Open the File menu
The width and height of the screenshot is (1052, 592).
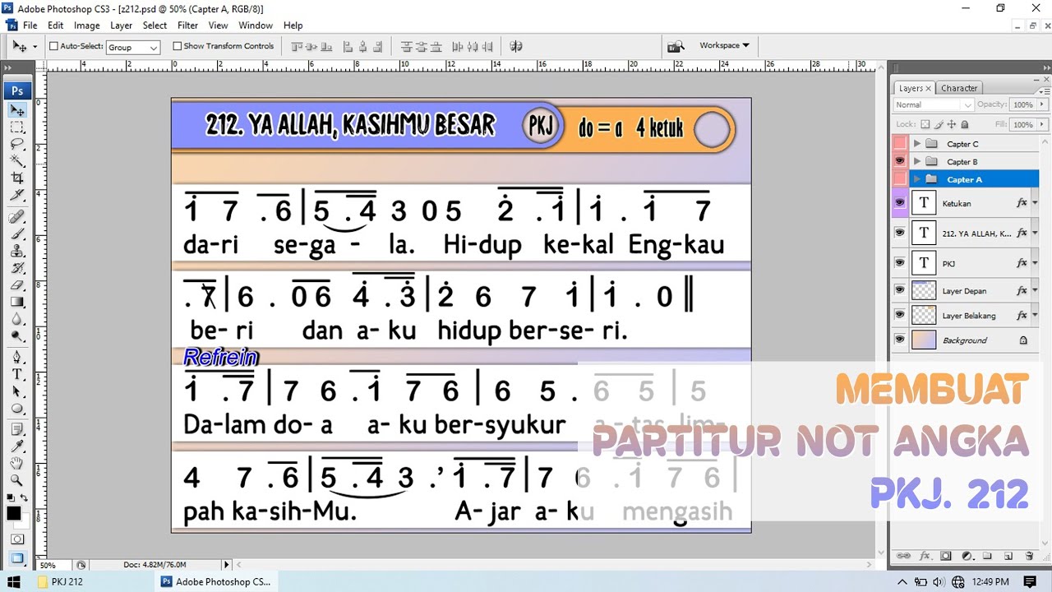coord(30,25)
